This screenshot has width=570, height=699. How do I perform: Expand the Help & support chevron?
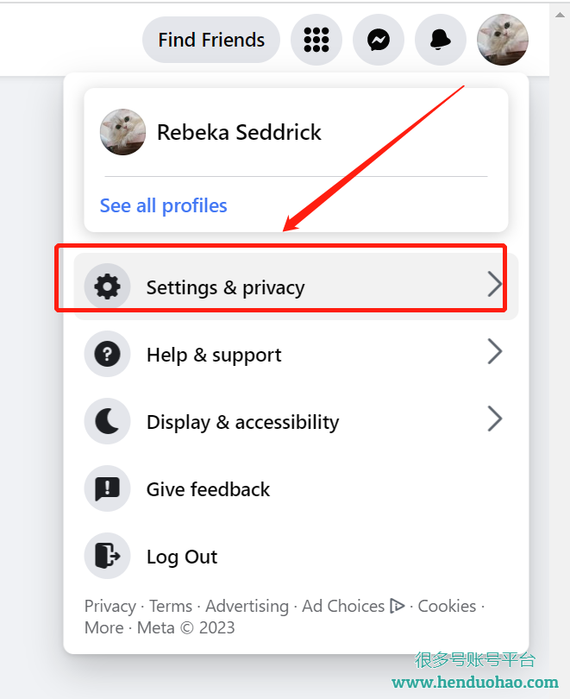(495, 352)
